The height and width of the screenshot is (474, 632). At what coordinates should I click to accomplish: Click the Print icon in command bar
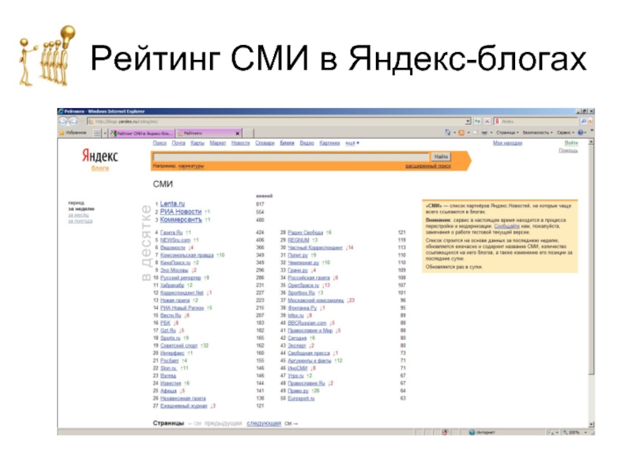[484, 132]
